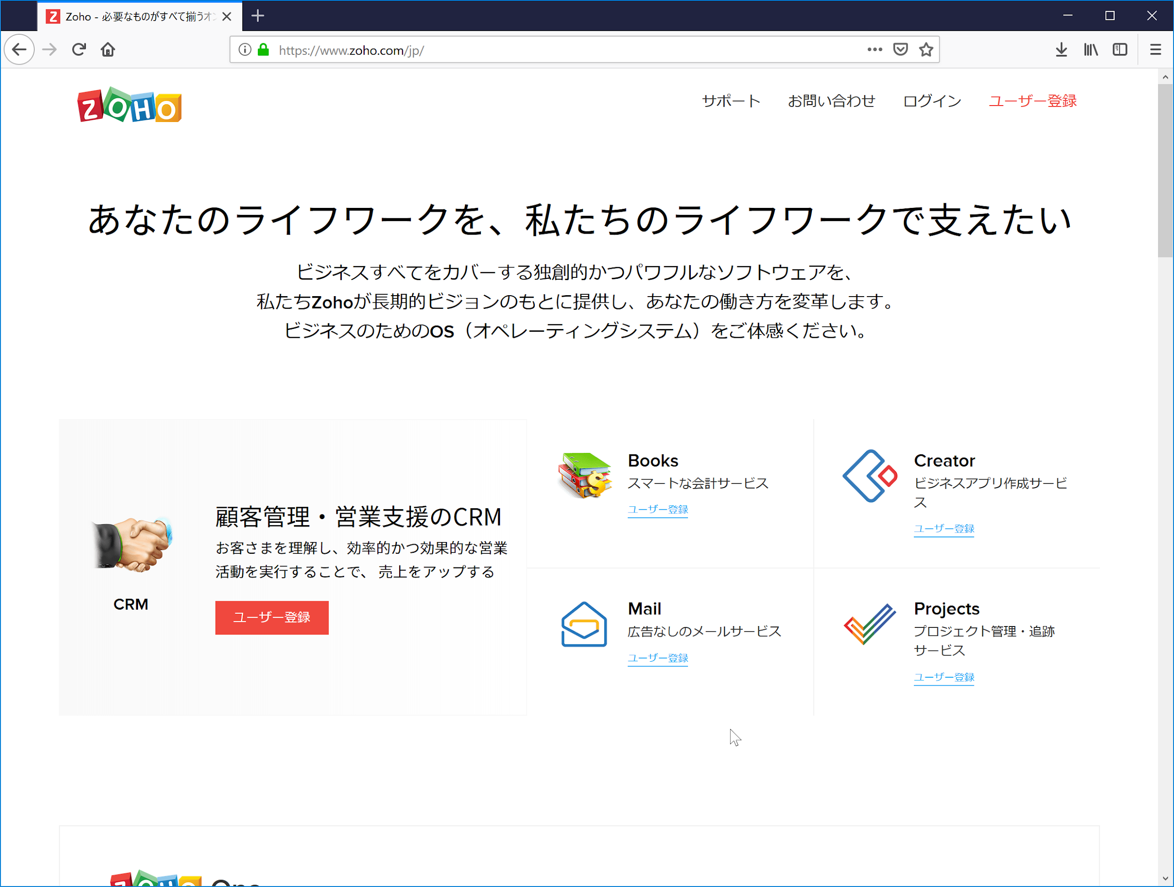1174x887 pixels.
Task: Click the Books product icon
Action: [x=584, y=475]
